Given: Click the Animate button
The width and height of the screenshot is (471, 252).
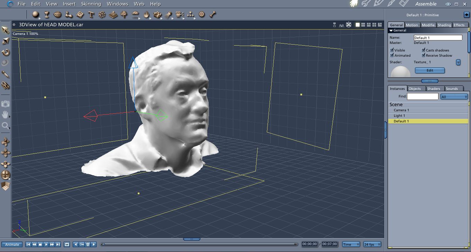Looking at the screenshot, I should click(x=12, y=244).
